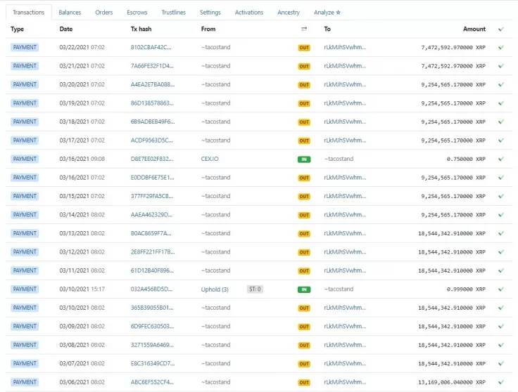This screenshot has width=518, height=392.
Task: Open the Ancestry tab
Action: point(289,13)
